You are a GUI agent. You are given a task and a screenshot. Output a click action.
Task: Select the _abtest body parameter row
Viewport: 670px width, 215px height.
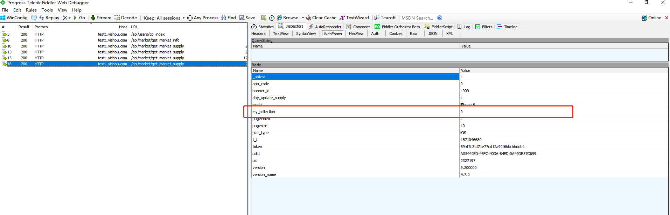(459, 77)
